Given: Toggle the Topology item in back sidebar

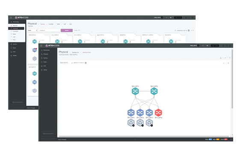Looking at the screenshot, I should click(16, 28).
